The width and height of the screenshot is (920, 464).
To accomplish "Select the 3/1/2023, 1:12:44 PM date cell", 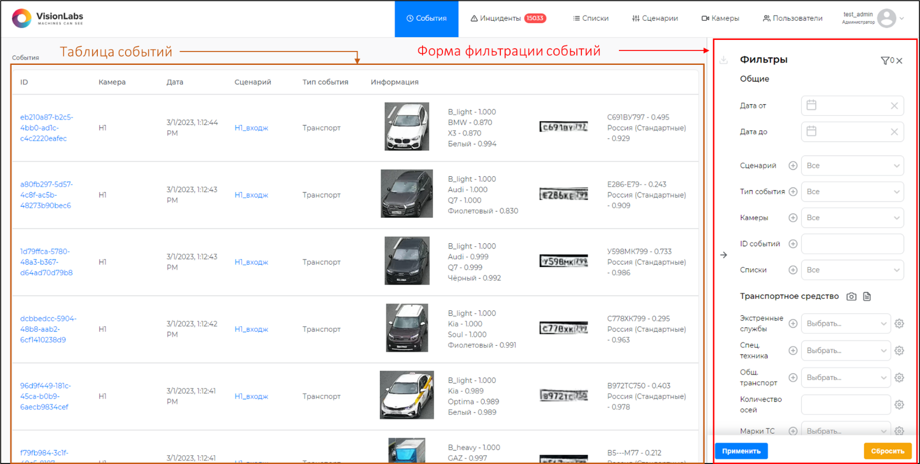I will coord(192,128).
